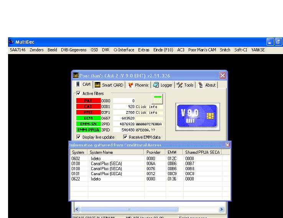This screenshot has width=283, height=218.
Task: Switch to the Phoenix tab
Action: click(x=138, y=85)
